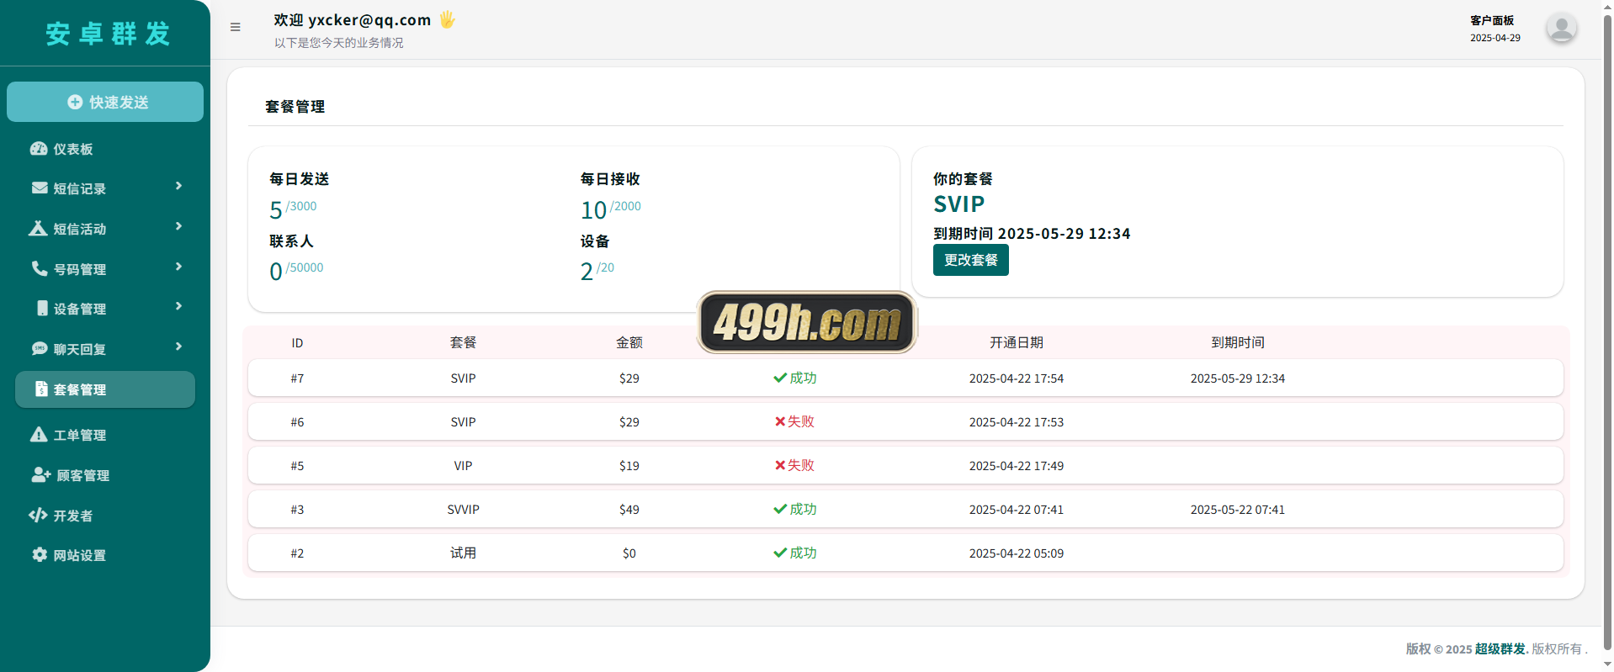Click the phone icon for 号码管理
Image resolution: width=1614 pixels, height=672 pixels.
click(x=40, y=268)
